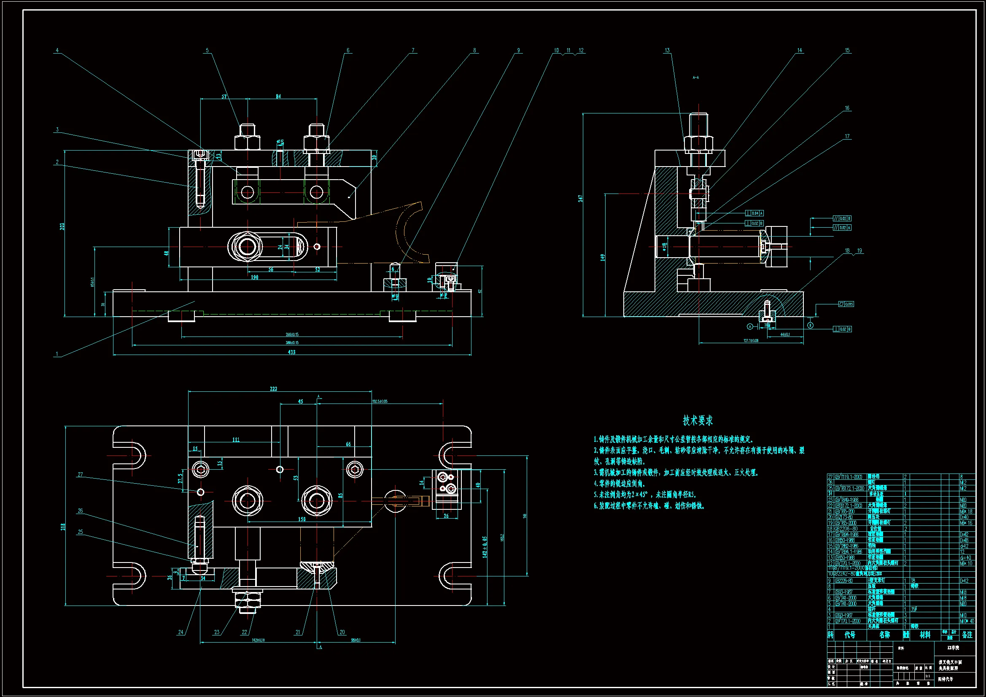This screenshot has width=986, height=697.
Task: Pick balloon number 17 label
Action: tap(847, 137)
